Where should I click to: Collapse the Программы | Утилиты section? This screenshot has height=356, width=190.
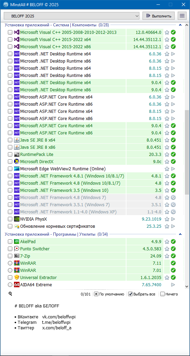[180, 234]
